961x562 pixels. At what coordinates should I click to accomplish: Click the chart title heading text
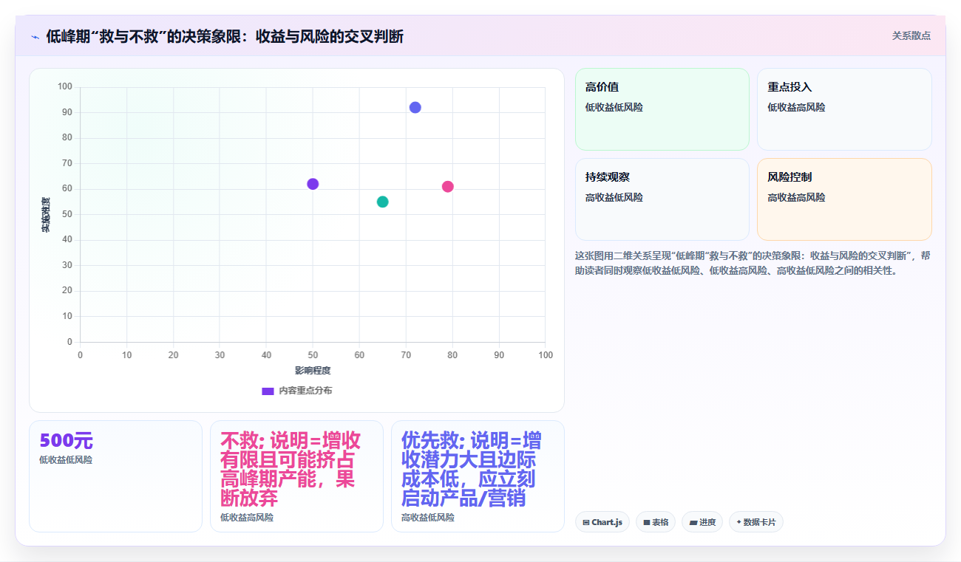point(225,36)
